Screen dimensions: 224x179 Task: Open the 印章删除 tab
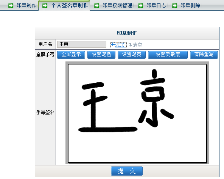pyautogui.click(x=190, y=5)
